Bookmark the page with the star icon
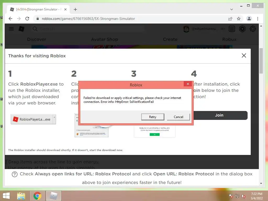Screen dimensions: 268x201 click(239, 19)
